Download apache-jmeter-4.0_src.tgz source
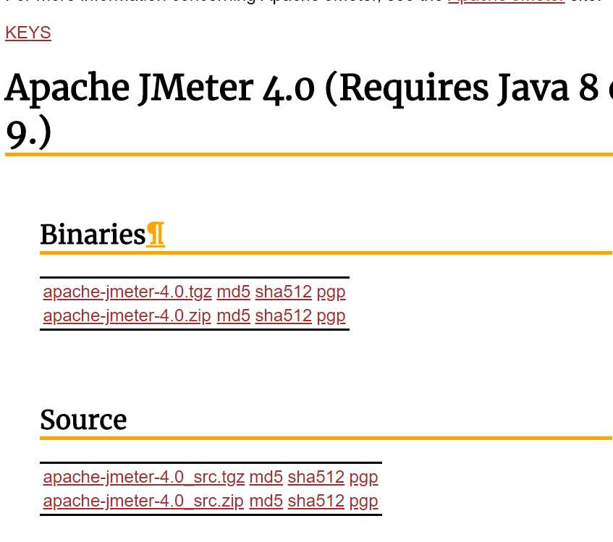Screen dimensions: 613x542 [144, 478]
